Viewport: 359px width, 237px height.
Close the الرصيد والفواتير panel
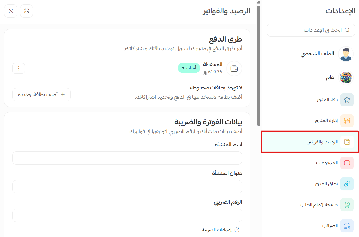click(x=11, y=11)
